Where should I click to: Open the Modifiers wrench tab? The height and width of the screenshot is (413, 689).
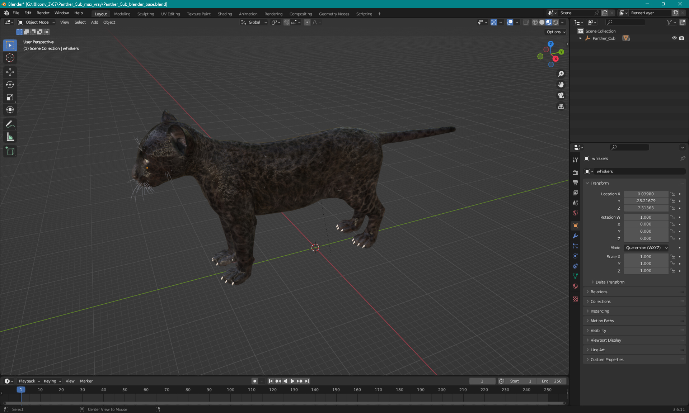[575, 236]
